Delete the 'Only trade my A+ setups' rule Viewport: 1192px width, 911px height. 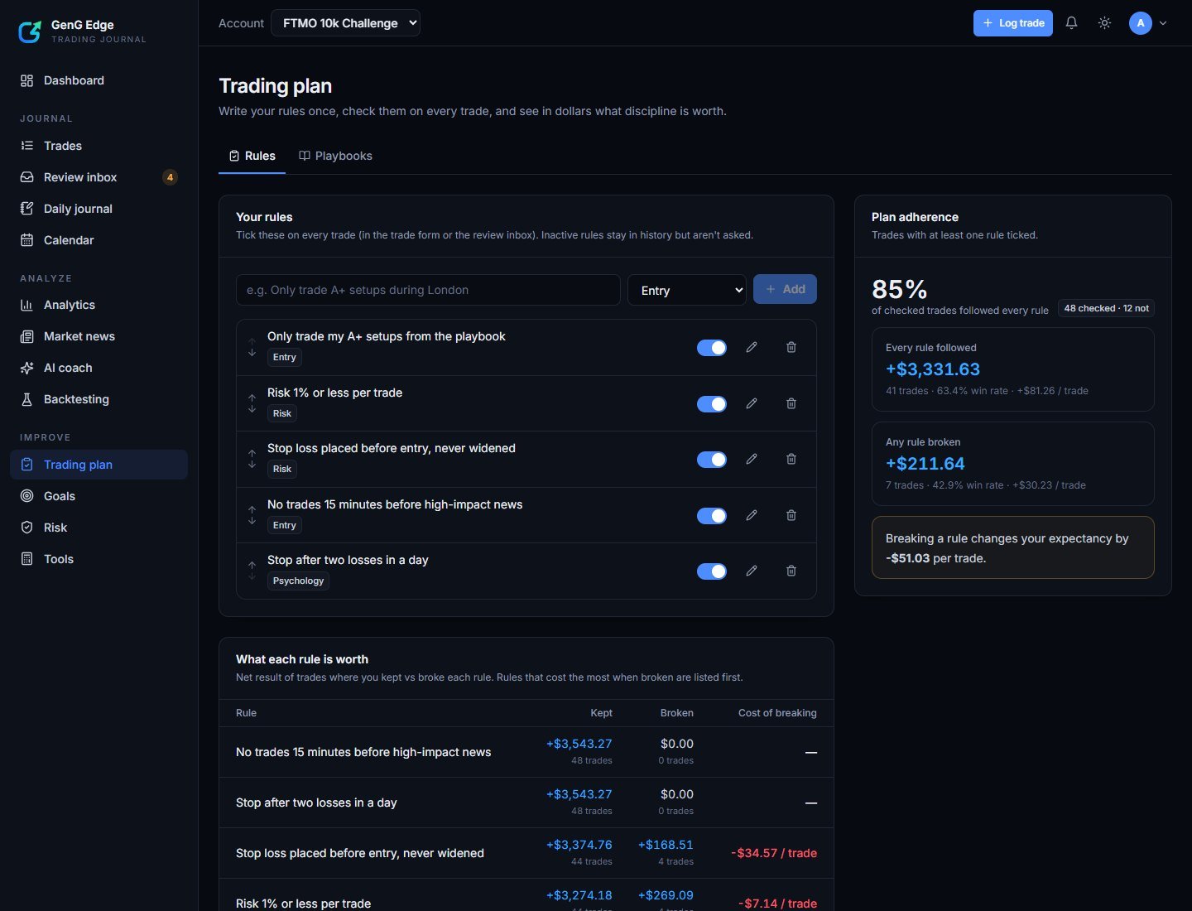click(x=791, y=348)
